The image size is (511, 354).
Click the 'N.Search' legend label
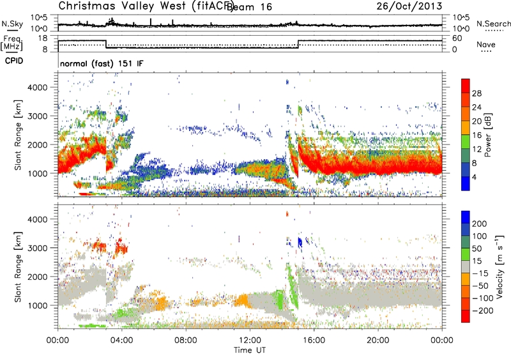click(x=493, y=24)
